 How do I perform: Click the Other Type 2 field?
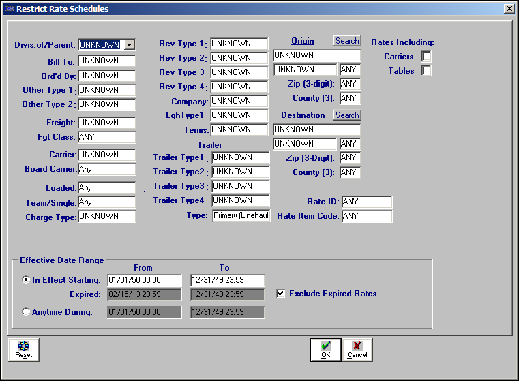pyautogui.click(x=107, y=104)
